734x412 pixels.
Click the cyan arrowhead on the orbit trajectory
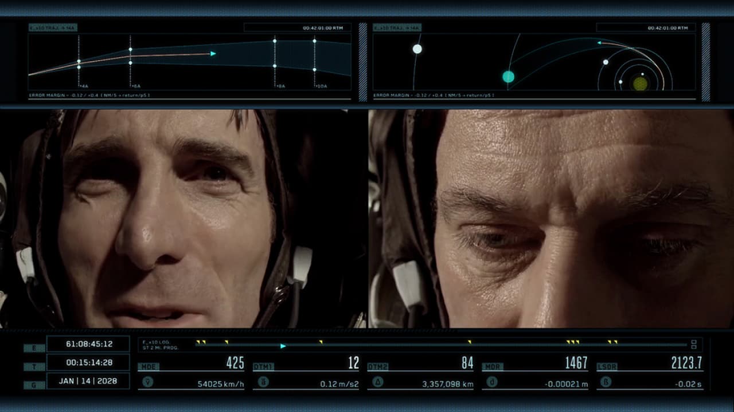tap(600, 42)
